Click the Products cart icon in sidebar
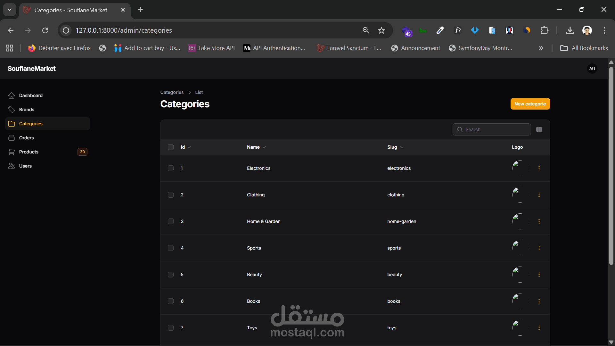This screenshot has height=346, width=615. click(12, 152)
